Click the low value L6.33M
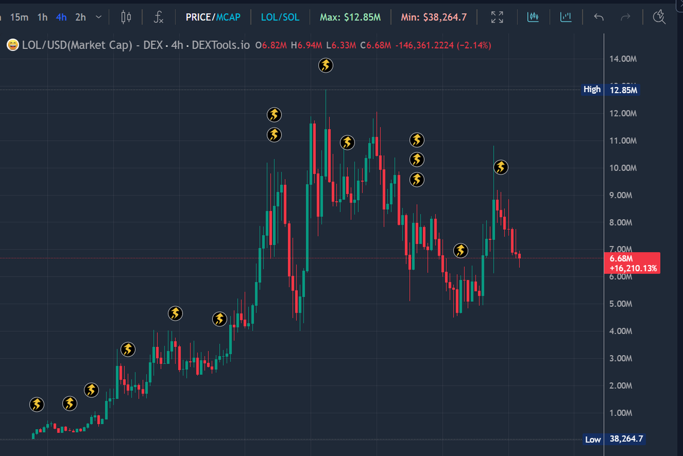683x456 pixels. (342, 44)
